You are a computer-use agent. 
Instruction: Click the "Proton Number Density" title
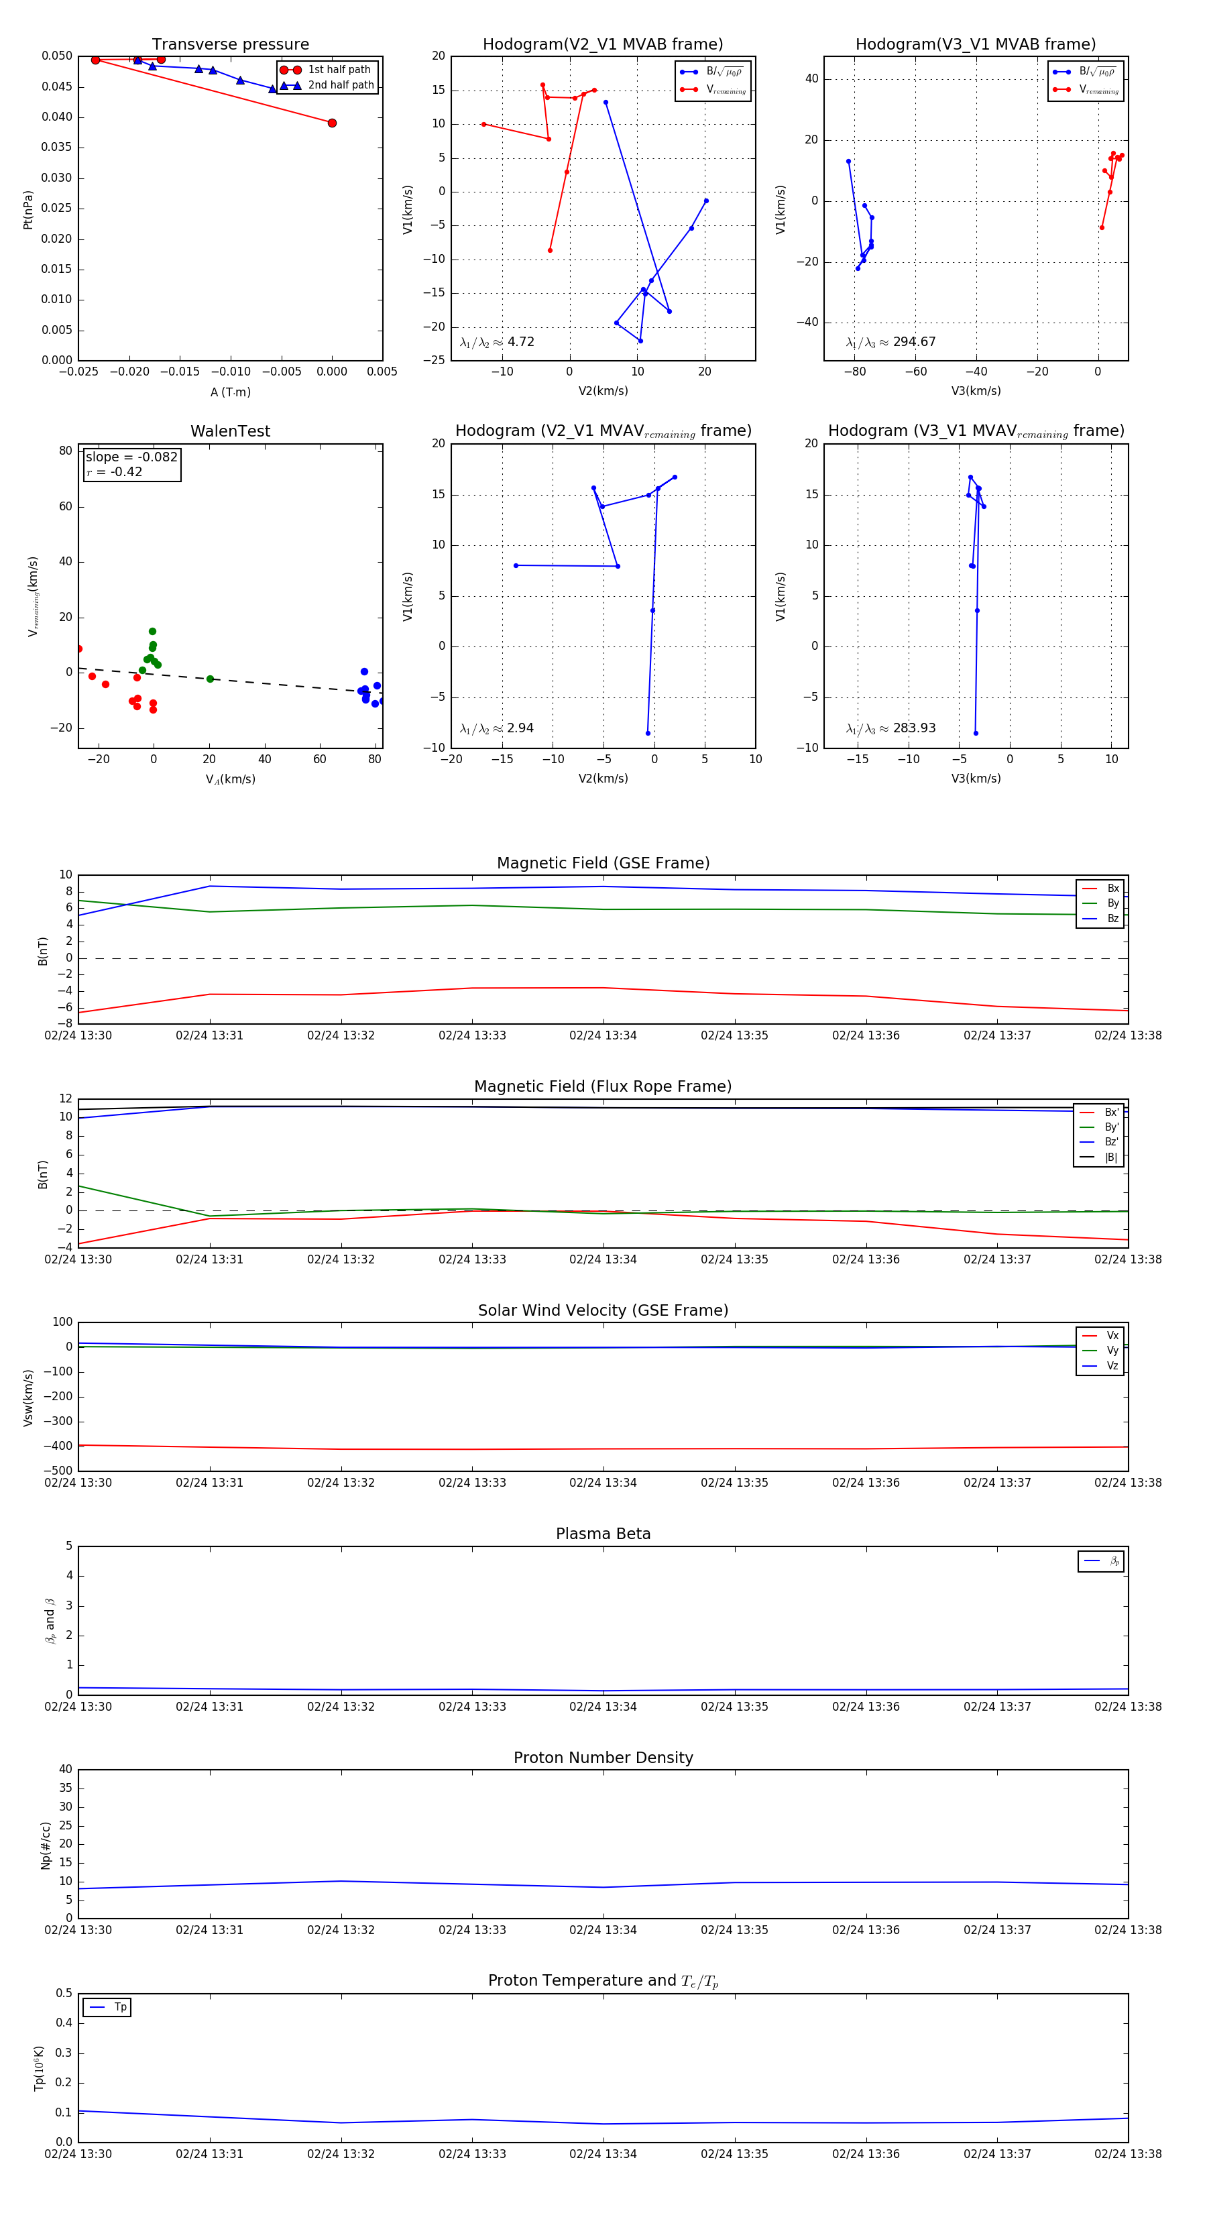click(x=603, y=1758)
